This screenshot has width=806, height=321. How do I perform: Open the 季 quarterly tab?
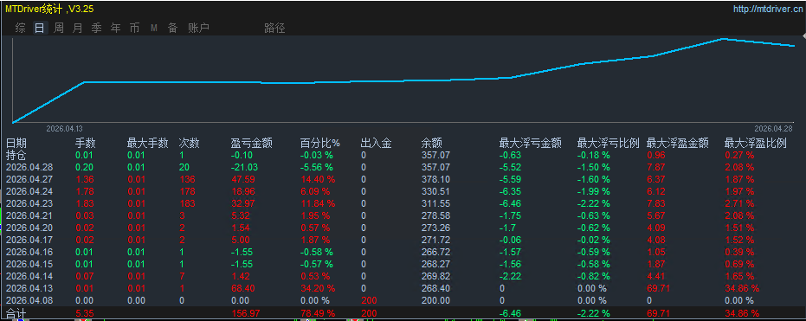(97, 29)
